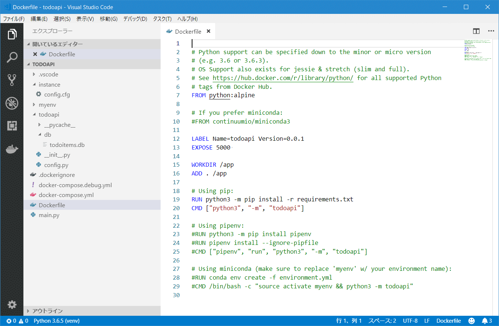The image size is (499, 326).
Task: Open the editor more actions menu
Action: coord(491,31)
